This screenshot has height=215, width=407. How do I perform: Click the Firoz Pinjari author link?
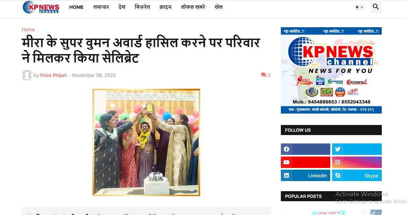(53, 75)
